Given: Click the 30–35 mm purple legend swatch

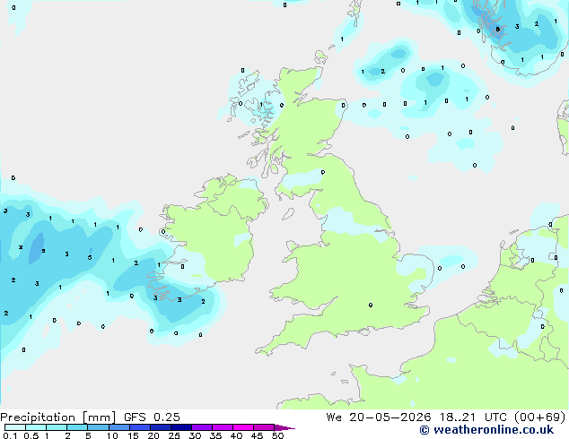Looking at the screenshot, I should (202, 427).
